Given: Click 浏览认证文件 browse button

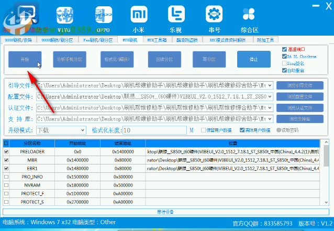Looking at the screenshot, I should point(300,107).
